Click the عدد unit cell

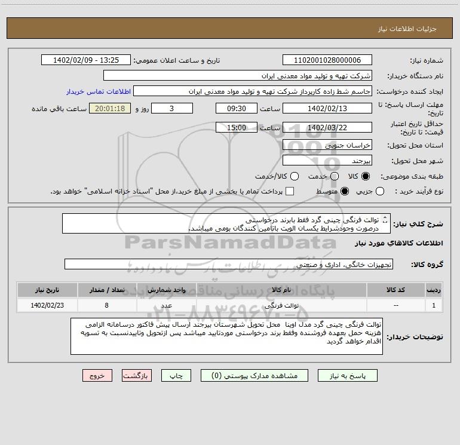(166, 305)
